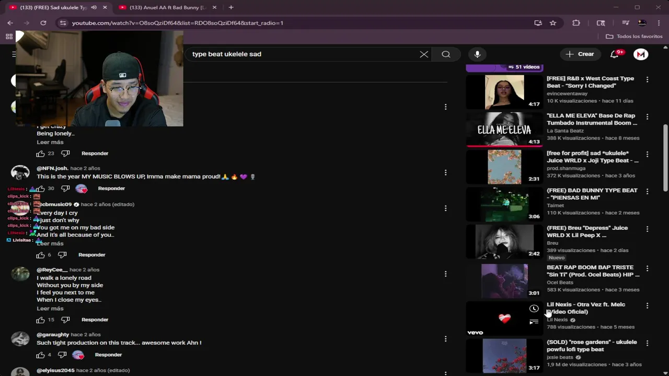Open the media controls toolbar icon

pos(625,23)
